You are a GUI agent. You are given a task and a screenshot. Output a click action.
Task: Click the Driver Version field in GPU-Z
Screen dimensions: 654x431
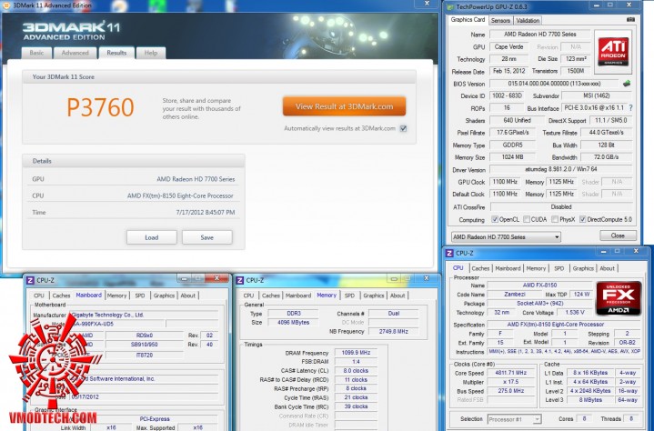(560, 169)
